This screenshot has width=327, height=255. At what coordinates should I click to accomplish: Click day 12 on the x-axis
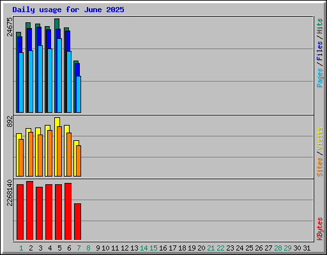[125, 248]
